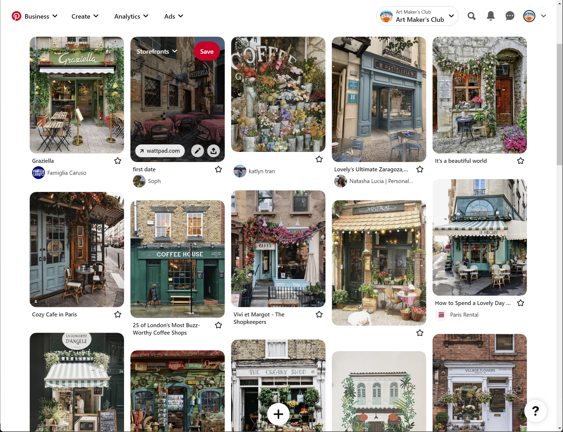Open the Coffee House London pin image
This screenshot has height=432, width=563.
pos(177,259)
